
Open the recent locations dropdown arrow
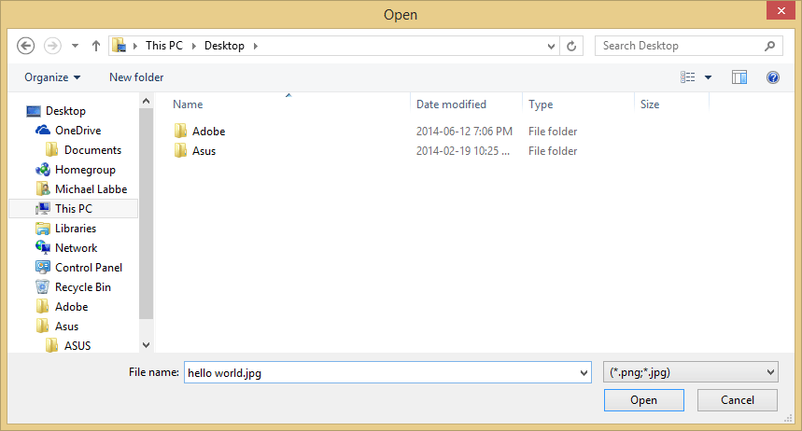[76, 46]
